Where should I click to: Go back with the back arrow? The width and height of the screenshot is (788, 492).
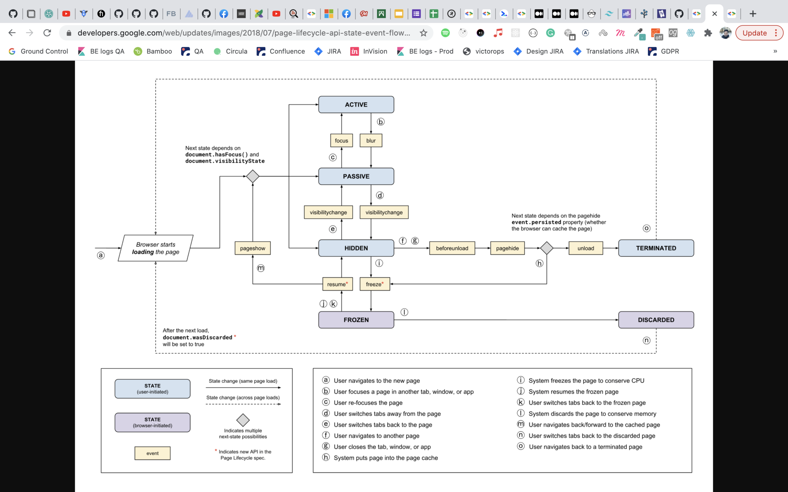coord(12,33)
